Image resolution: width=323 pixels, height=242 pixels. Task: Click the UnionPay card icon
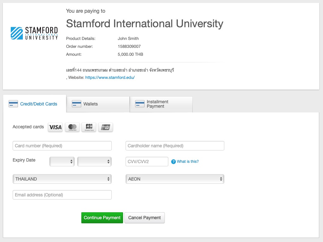tap(105, 127)
